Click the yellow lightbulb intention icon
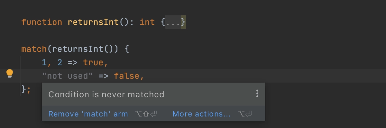This screenshot has width=386, height=128. pyautogui.click(x=10, y=74)
